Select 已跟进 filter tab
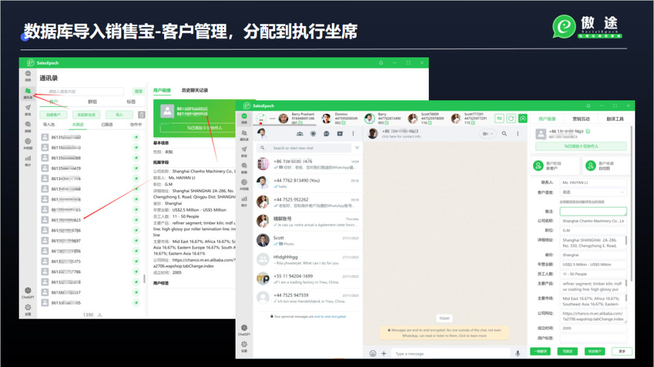Image resolution: width=654 pixels, height=367 pixels. pos(107,125)
